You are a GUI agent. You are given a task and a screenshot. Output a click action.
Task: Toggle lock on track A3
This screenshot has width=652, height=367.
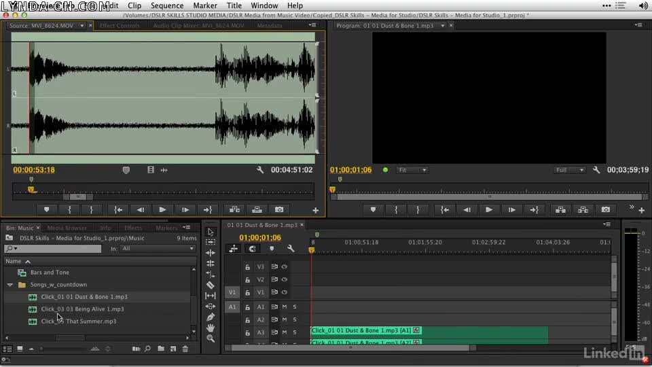coord(247,332)
